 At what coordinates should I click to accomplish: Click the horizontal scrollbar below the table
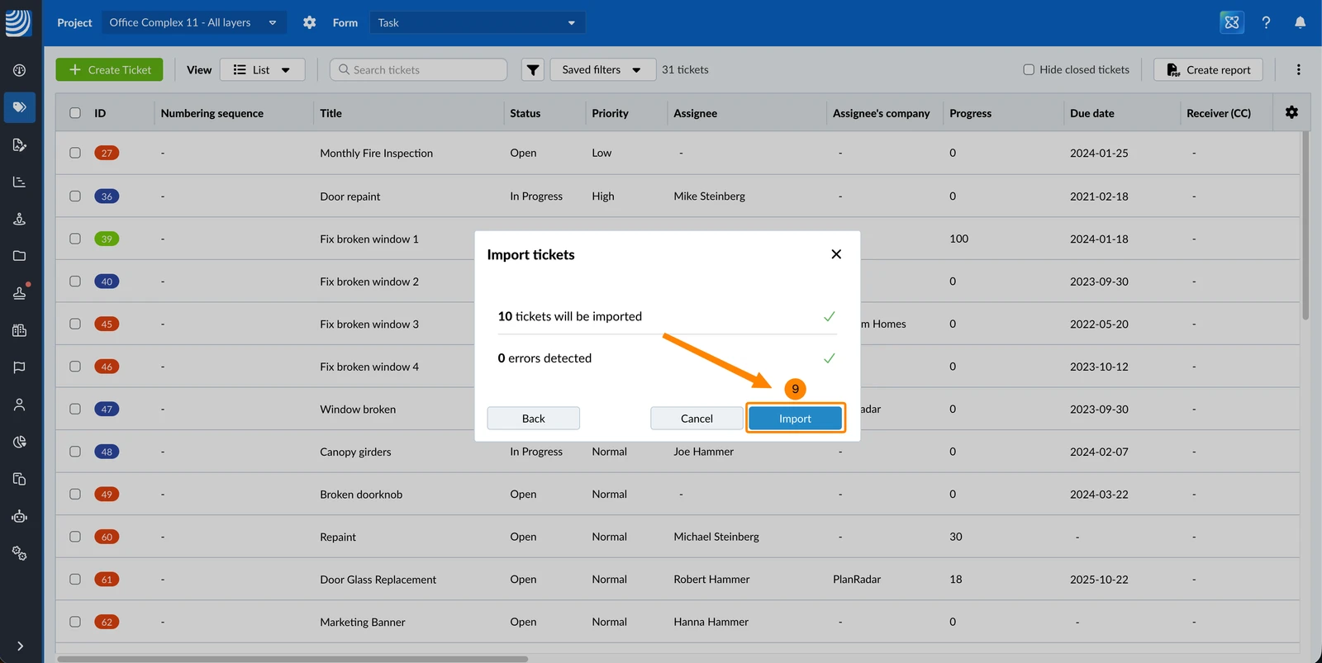(x=292, y=659)
